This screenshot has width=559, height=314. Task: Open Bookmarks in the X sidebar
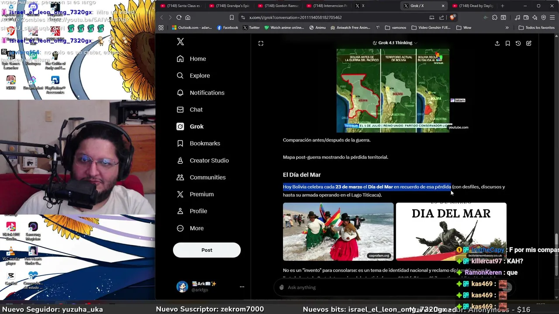[x=198, y=143]
